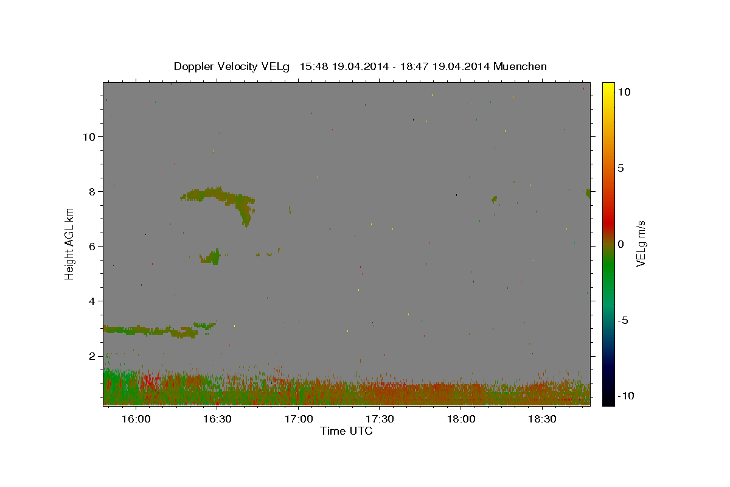This screenshot has height=487, width=730.
Task: Click the end time '18:47 19.04.2014' in title
Action: click(444, 66)
